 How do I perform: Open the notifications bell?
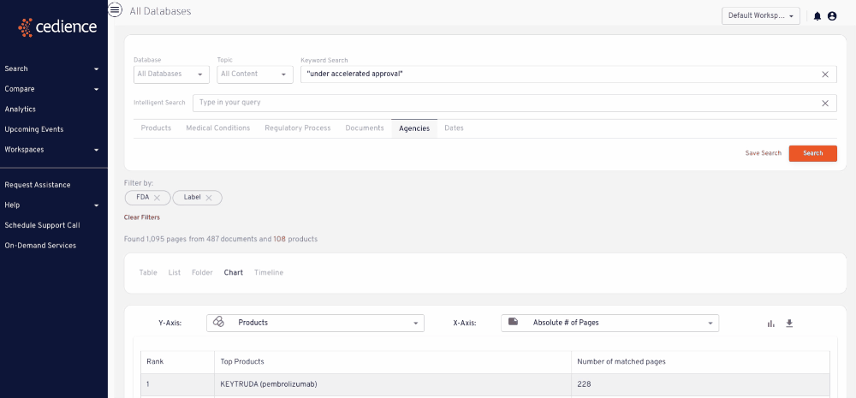coord(817,16)
